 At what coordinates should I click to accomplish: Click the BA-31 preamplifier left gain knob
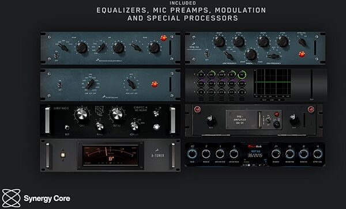click(x=210, y=120)
